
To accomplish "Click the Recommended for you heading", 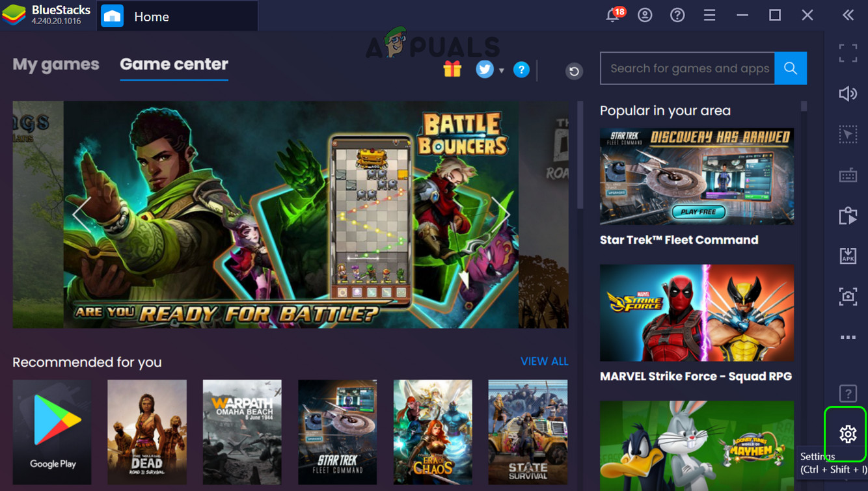I will [x=87, y=362].
